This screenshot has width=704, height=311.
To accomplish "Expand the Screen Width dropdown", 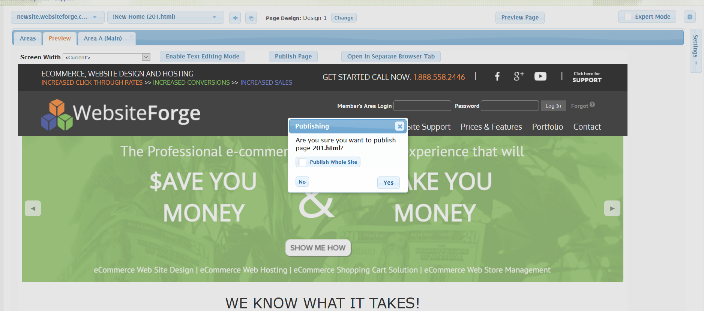I will 107,57.
